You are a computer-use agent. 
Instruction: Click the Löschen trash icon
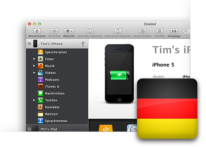tap(159, 31)
